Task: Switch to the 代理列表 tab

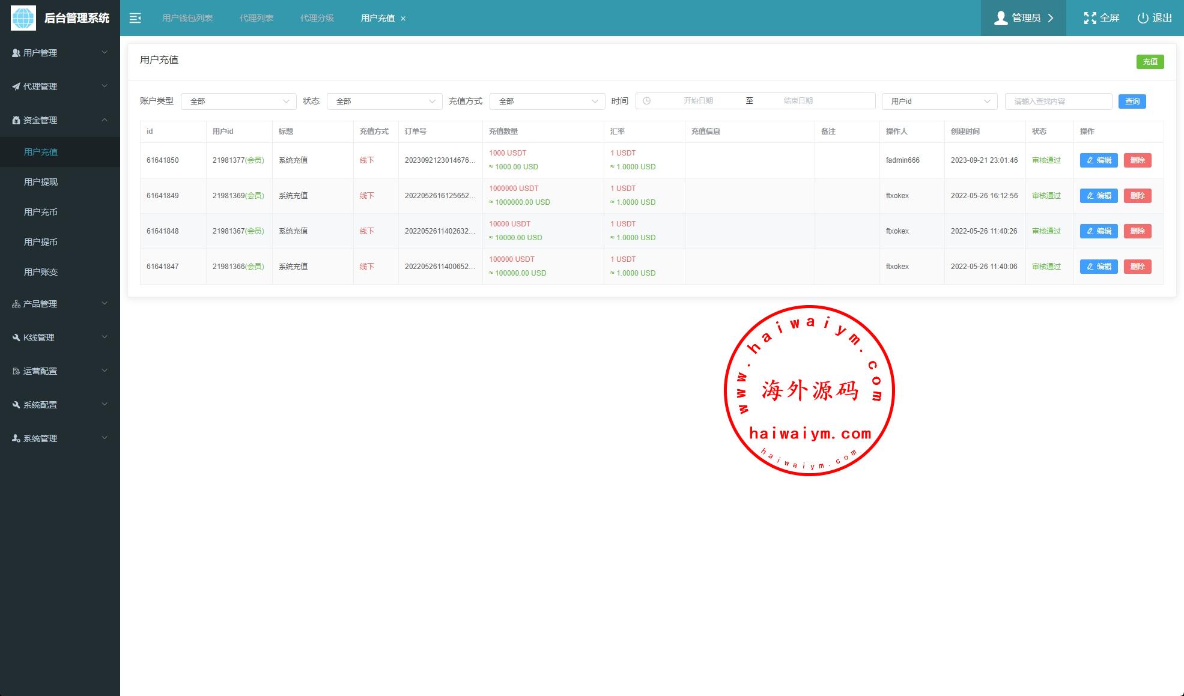Action: point(257,18)
